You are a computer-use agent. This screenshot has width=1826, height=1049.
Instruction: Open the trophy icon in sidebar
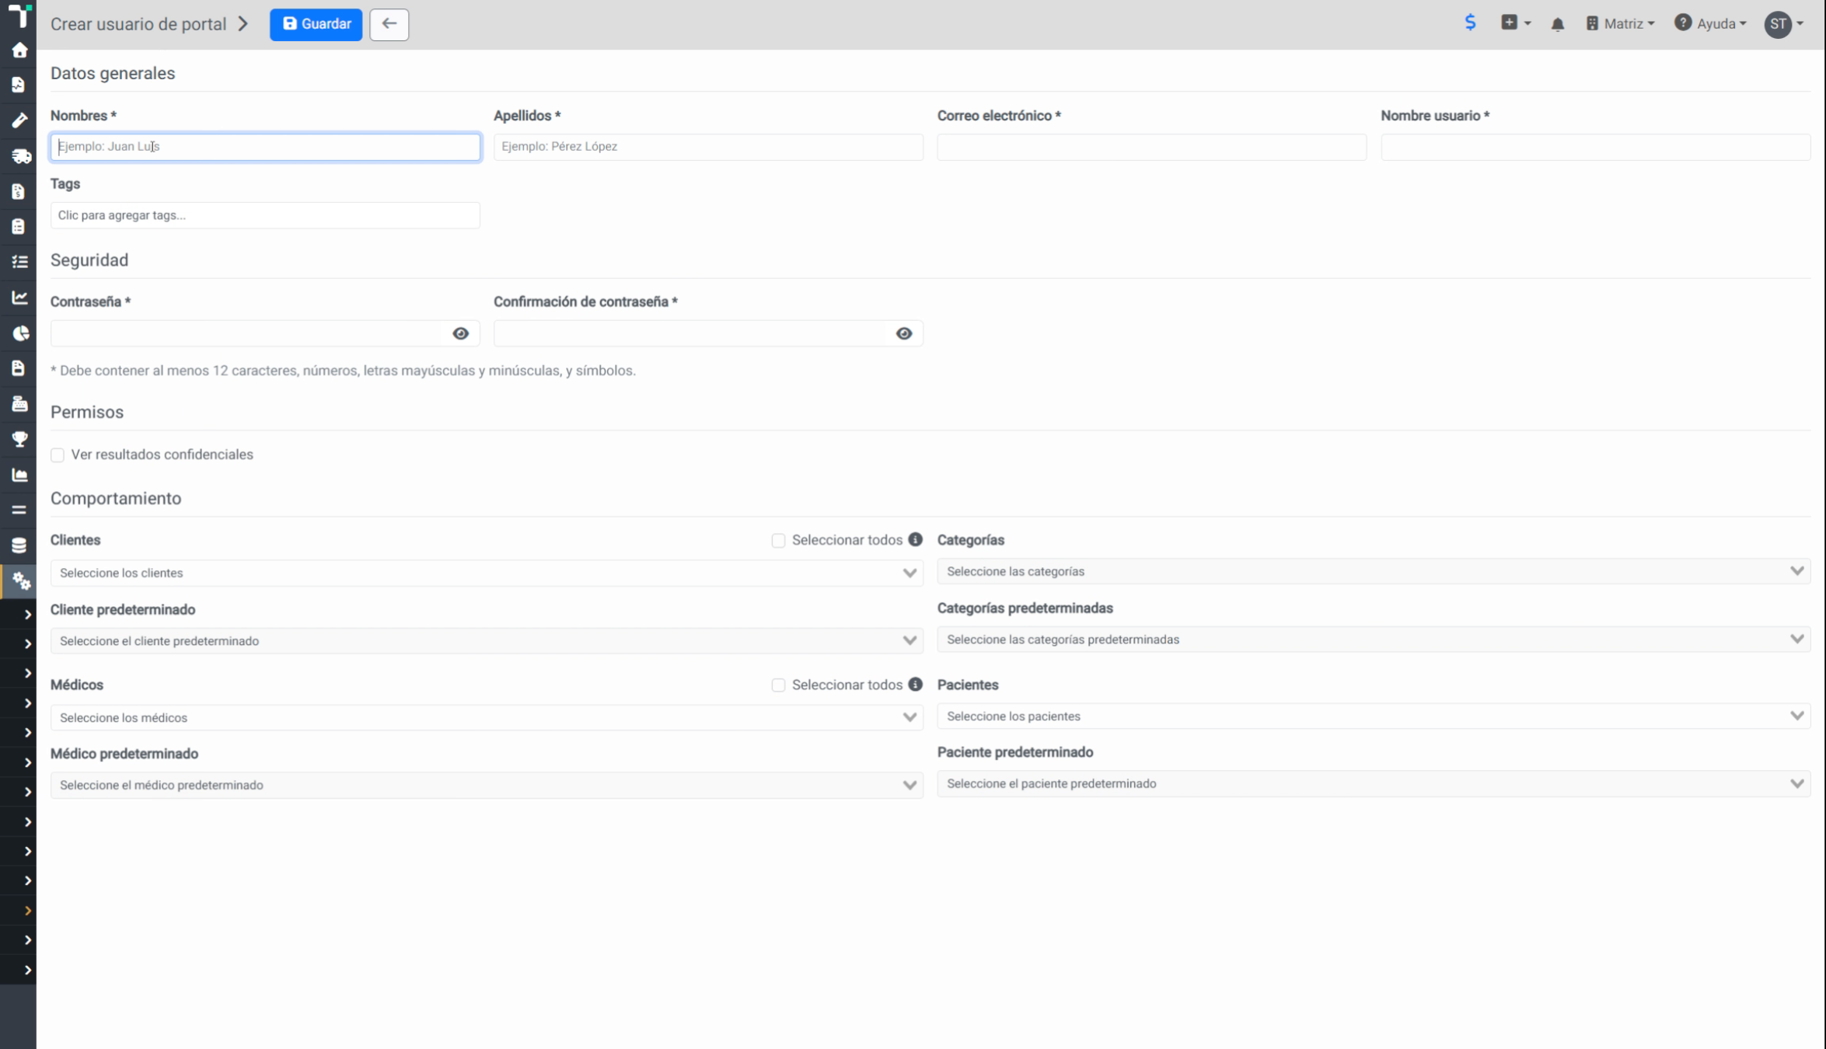19,439
